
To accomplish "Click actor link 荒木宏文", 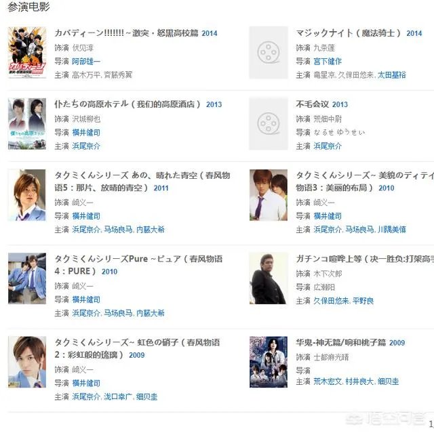I will [x=328, y=382].
